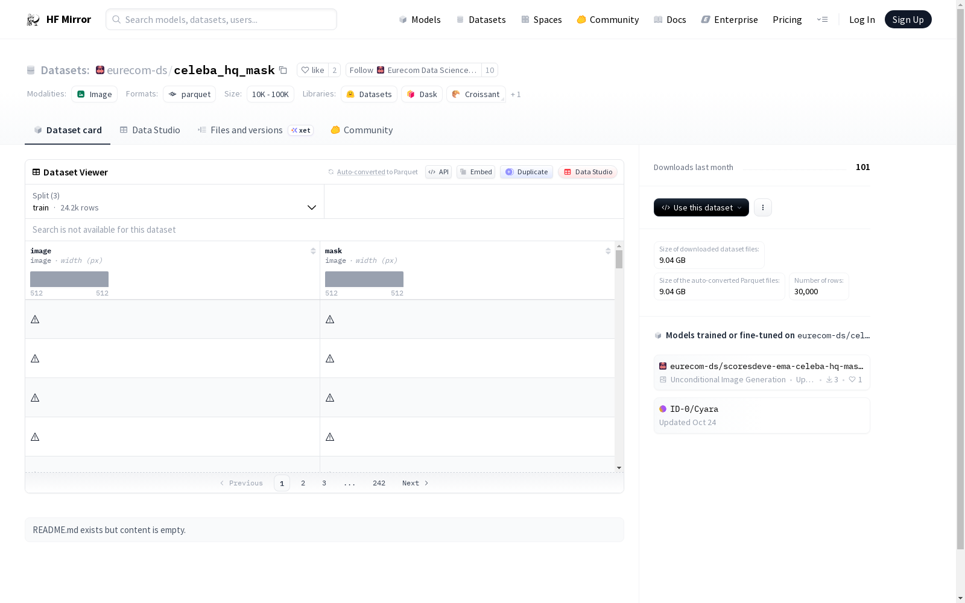Click the Datasets breadcrumb icon
The height and width of the screenshot is (603, 965).
click(31, 70)
